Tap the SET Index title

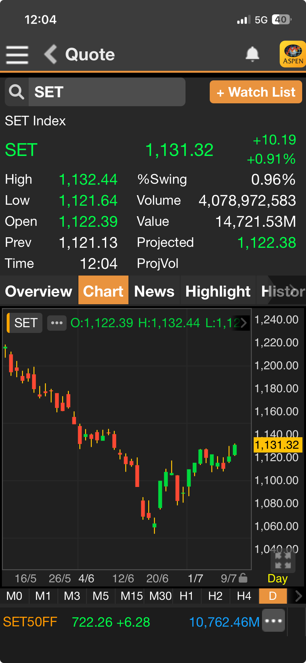coord(35,121)
